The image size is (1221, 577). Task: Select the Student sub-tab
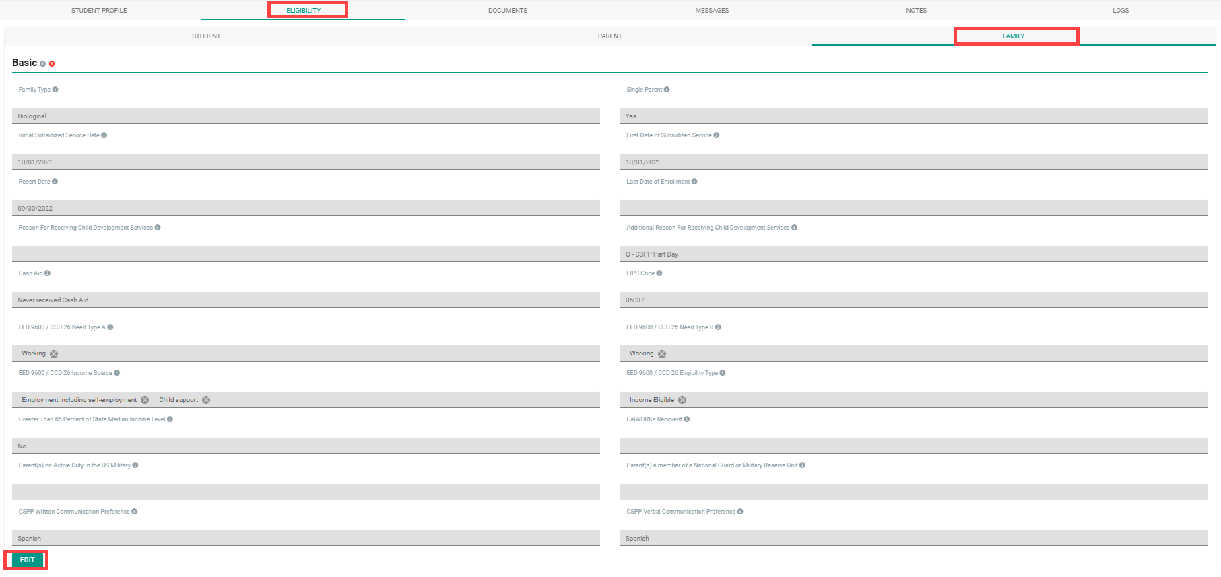click(206, 36)
